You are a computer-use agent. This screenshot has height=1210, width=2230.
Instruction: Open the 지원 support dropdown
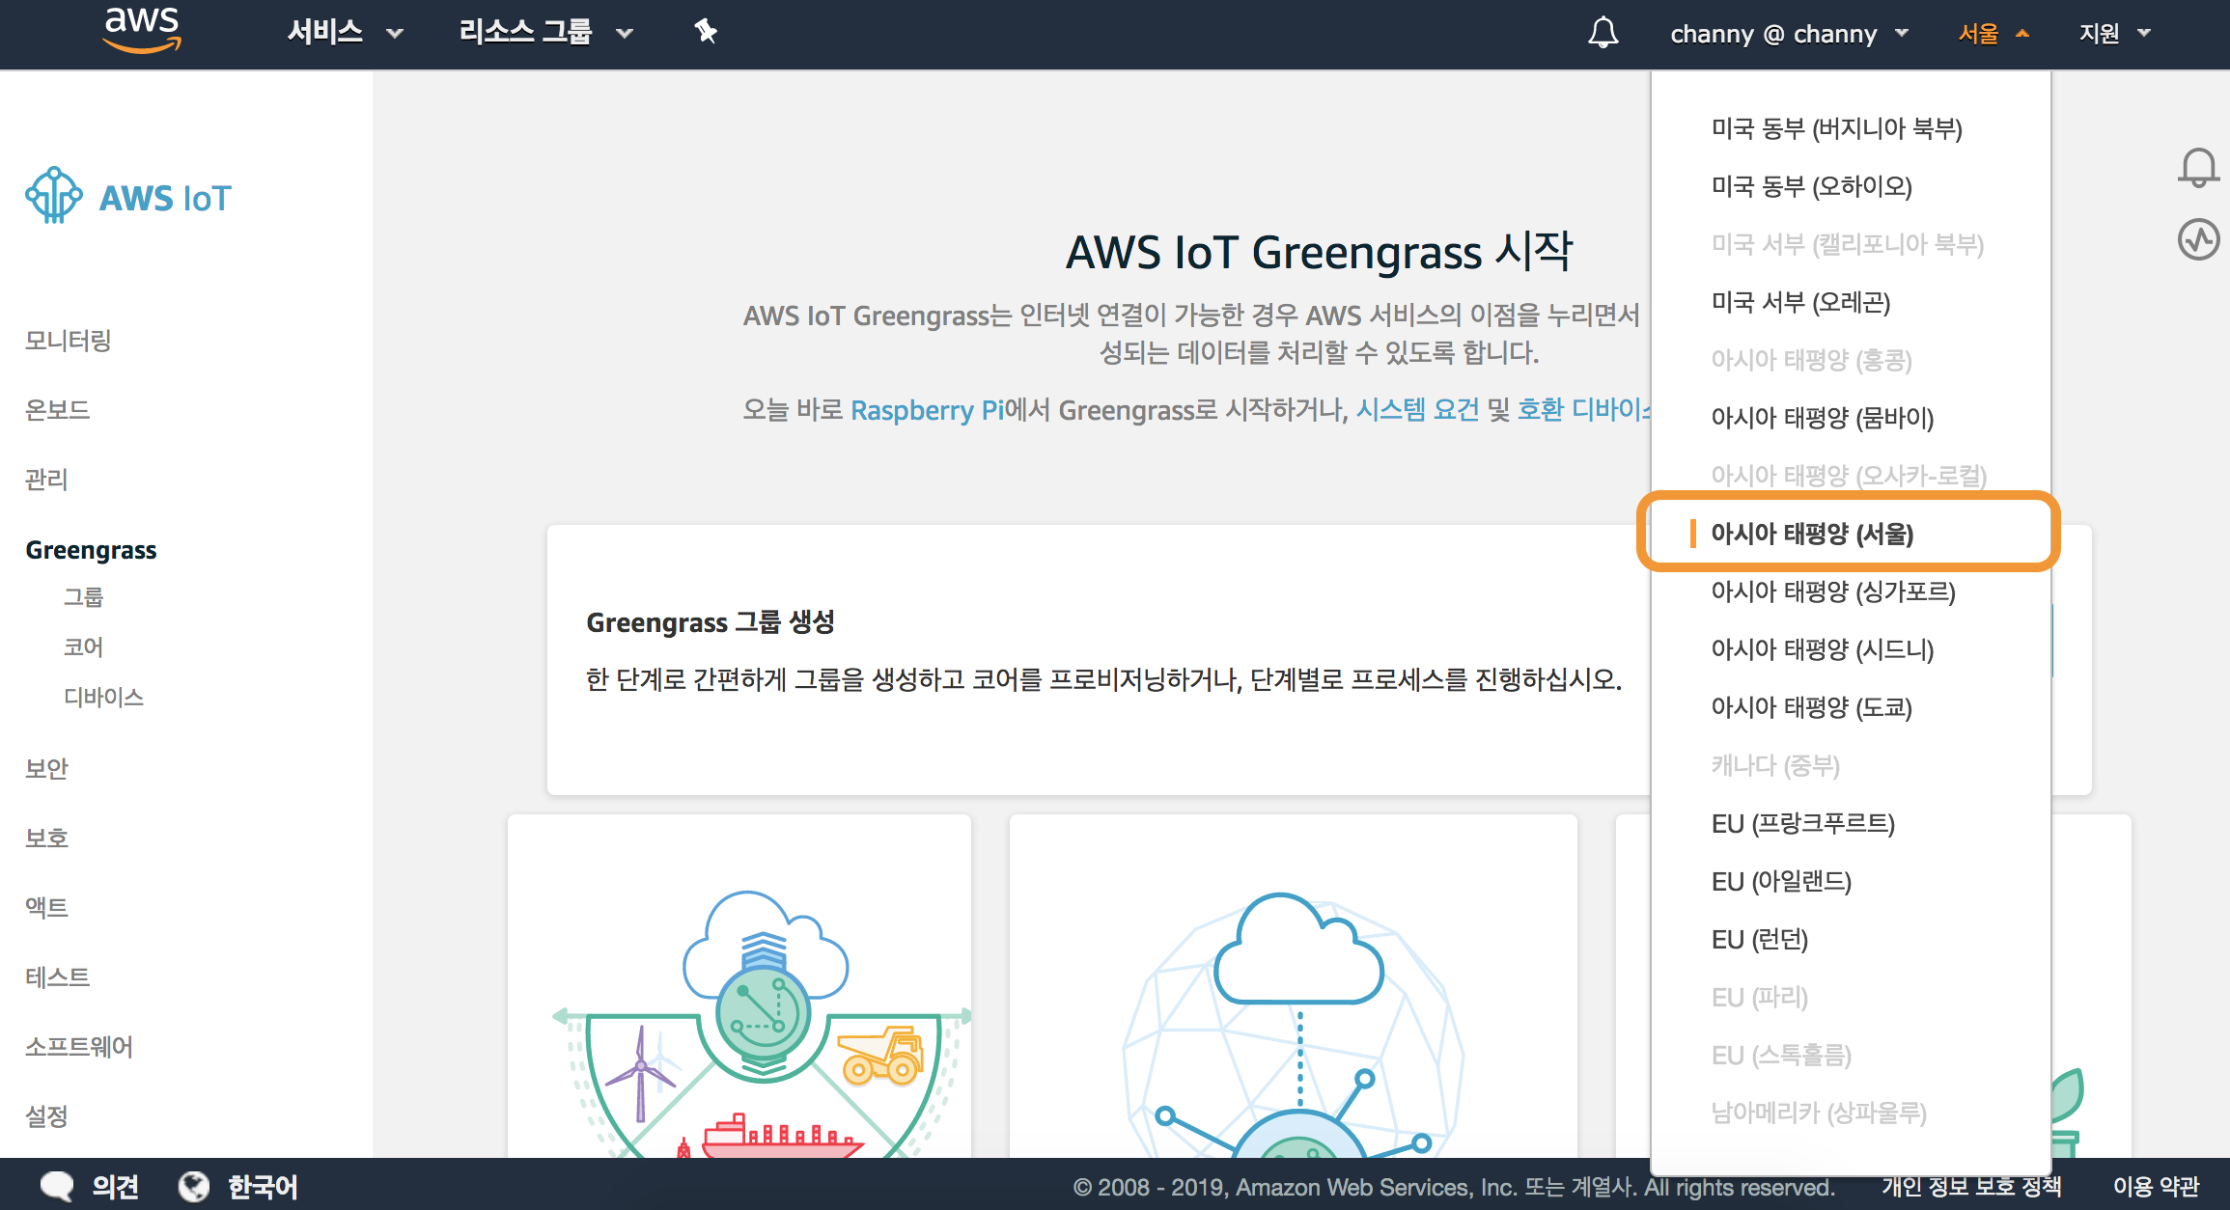pyautogui.click(x=2114, y=34)
